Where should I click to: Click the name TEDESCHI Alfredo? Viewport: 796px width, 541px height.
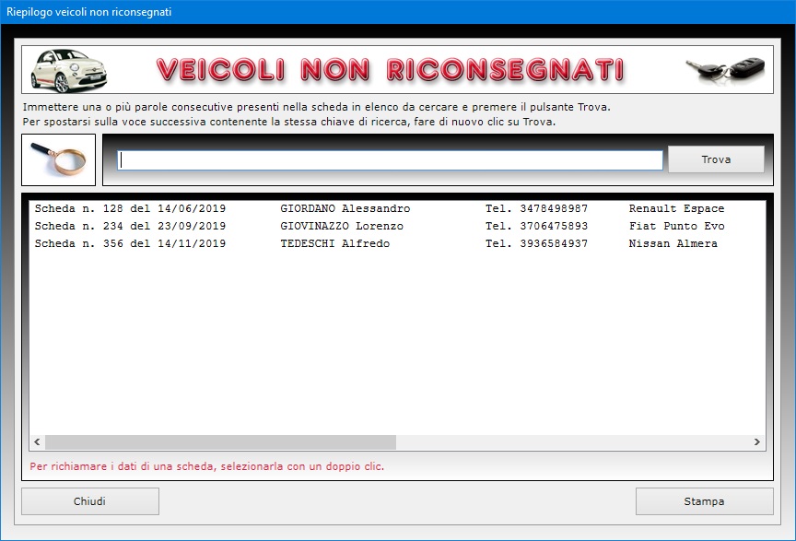(x=335, y=244)
